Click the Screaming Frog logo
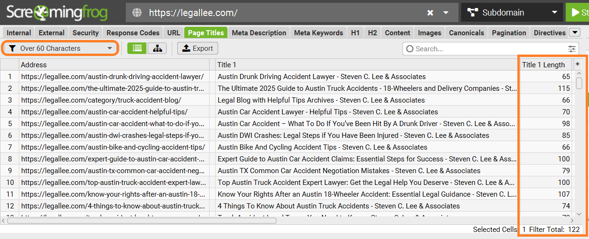Image resolution: width=589 pixels, height=239 pixels. click(57, 12)
